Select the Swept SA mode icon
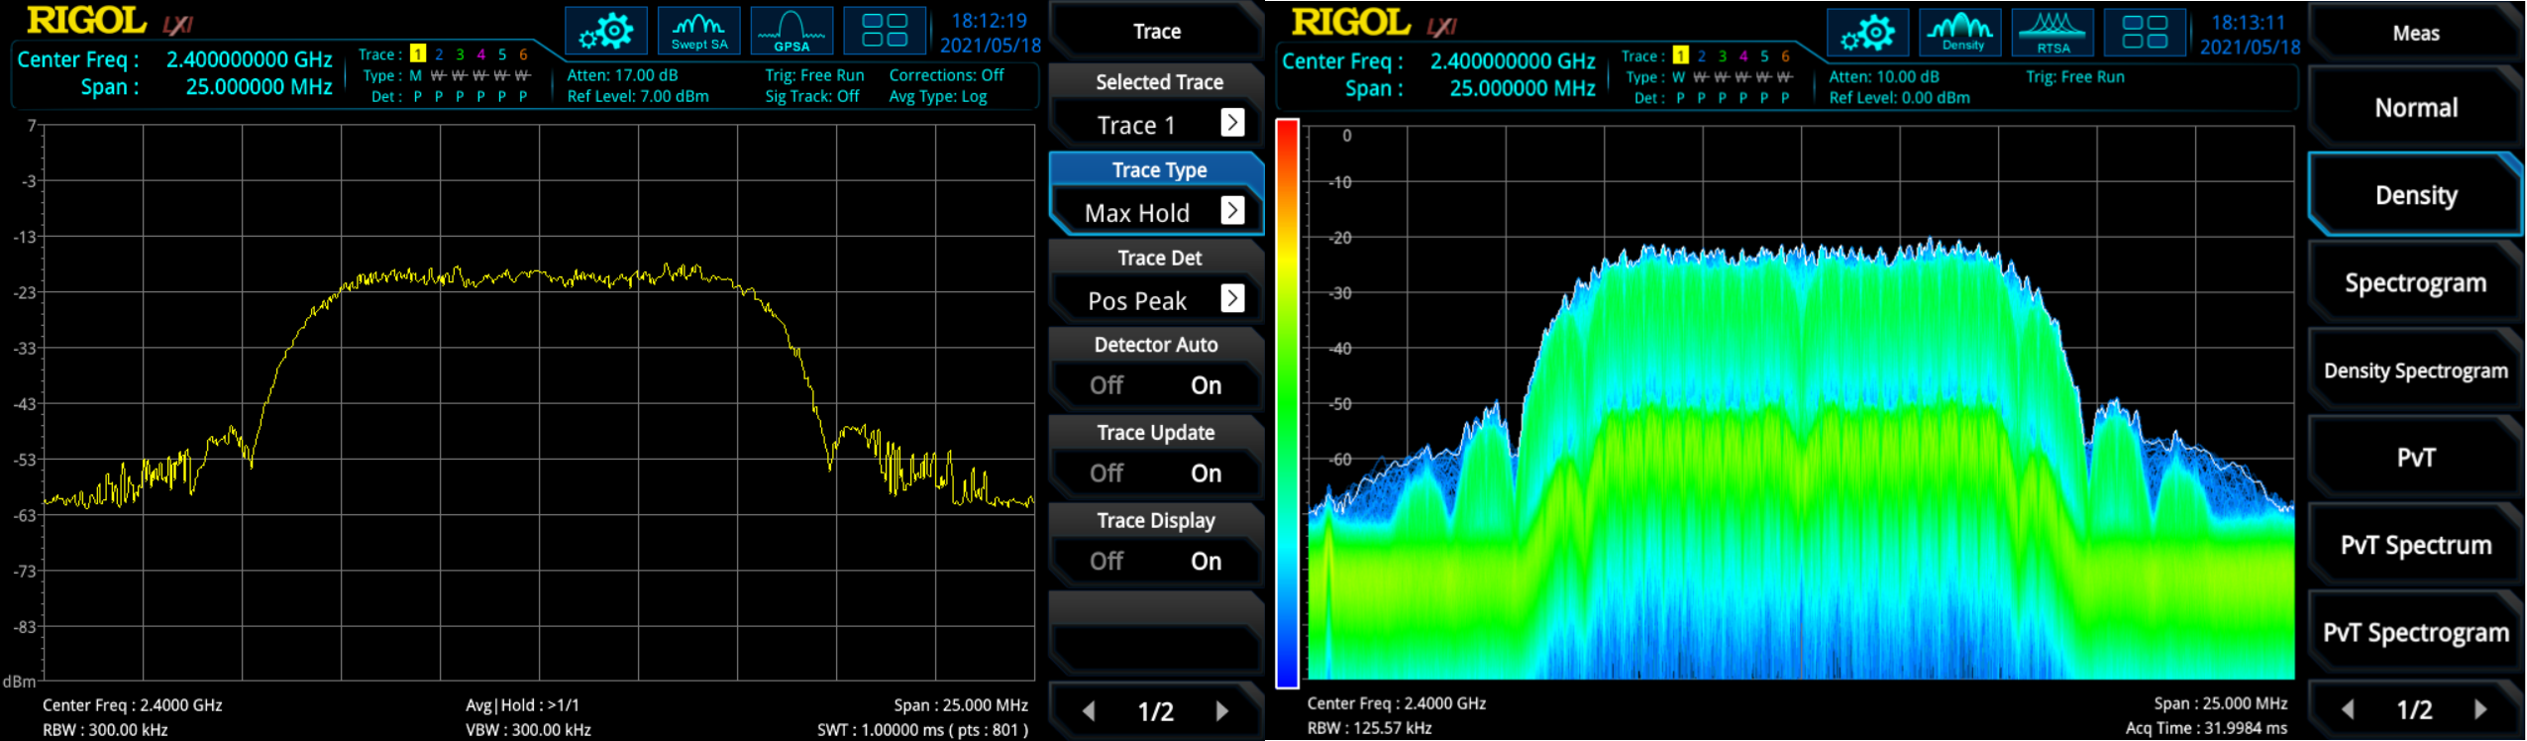2527x741 pixels. 699,31
